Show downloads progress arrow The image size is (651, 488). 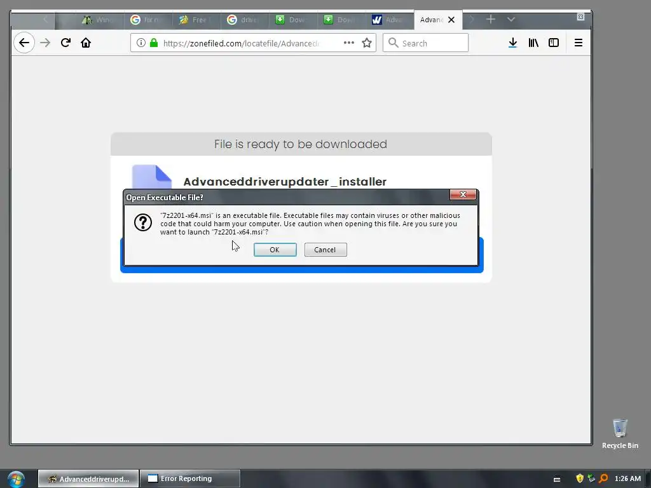click(x=513, y=43)
